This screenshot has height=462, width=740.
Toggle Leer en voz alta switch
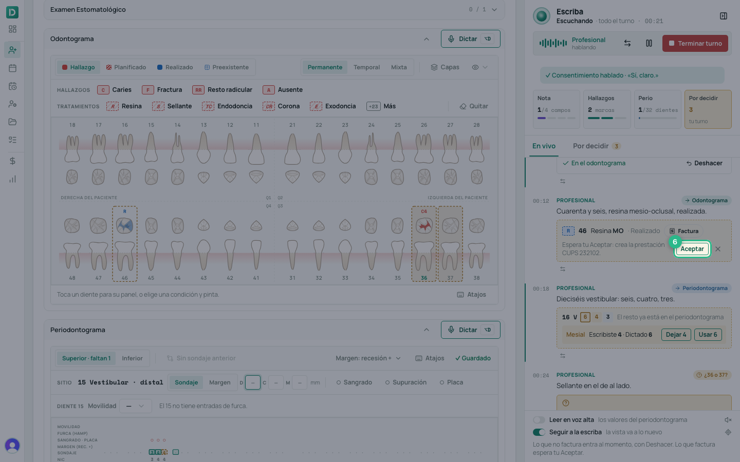[539, 420]
